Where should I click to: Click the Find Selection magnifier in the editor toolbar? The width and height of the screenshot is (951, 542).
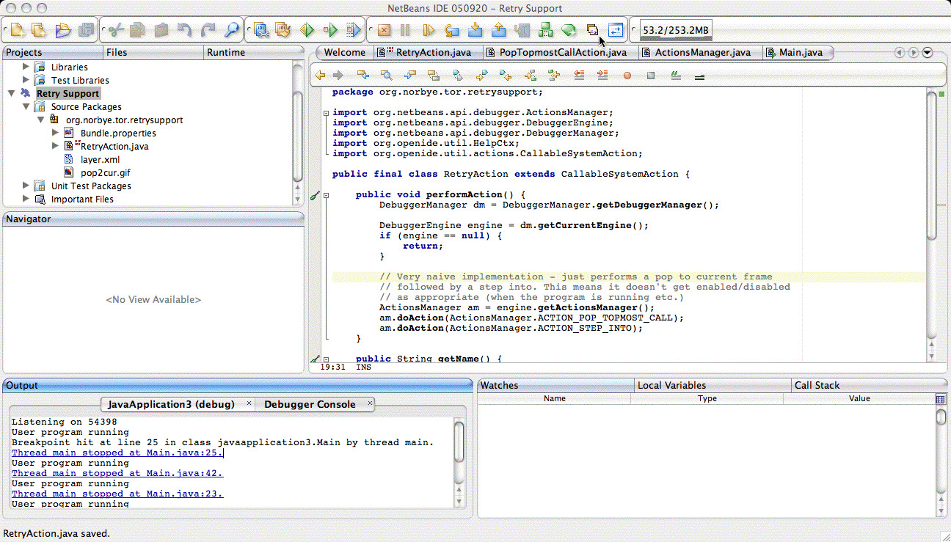386,75
